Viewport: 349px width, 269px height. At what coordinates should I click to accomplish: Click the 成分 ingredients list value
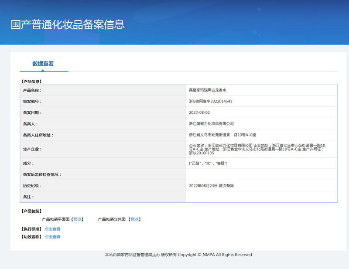click(208, 163)
